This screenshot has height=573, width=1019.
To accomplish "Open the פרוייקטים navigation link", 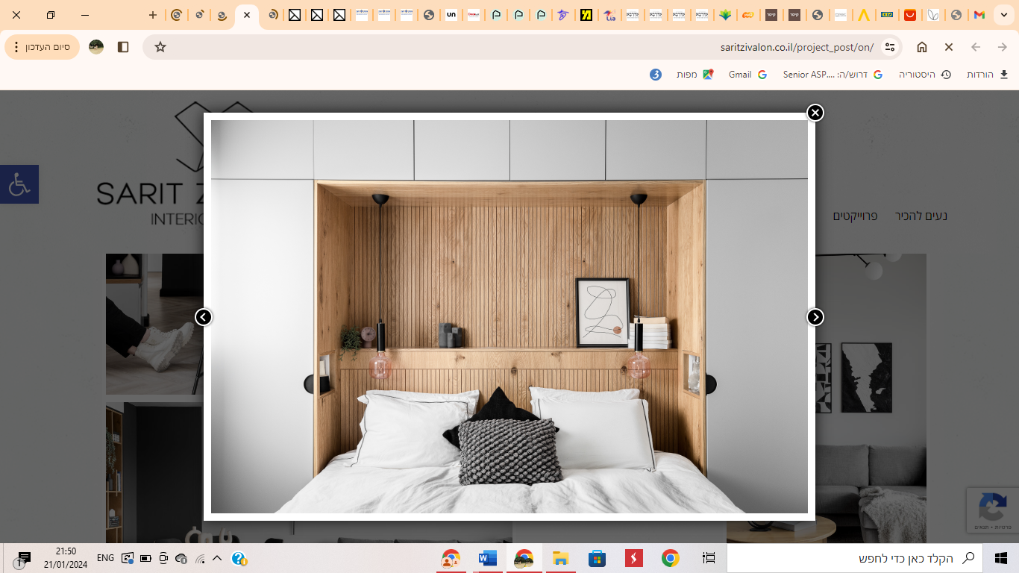I will tap(855, 216).
